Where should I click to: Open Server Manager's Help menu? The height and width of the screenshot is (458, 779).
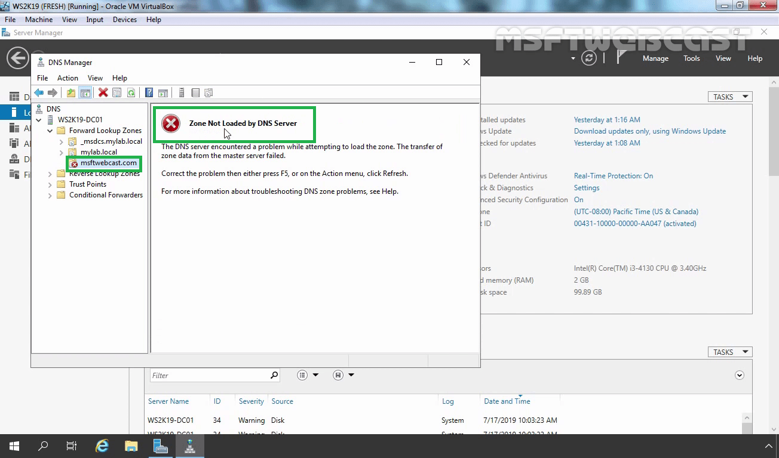click(755, 58)
